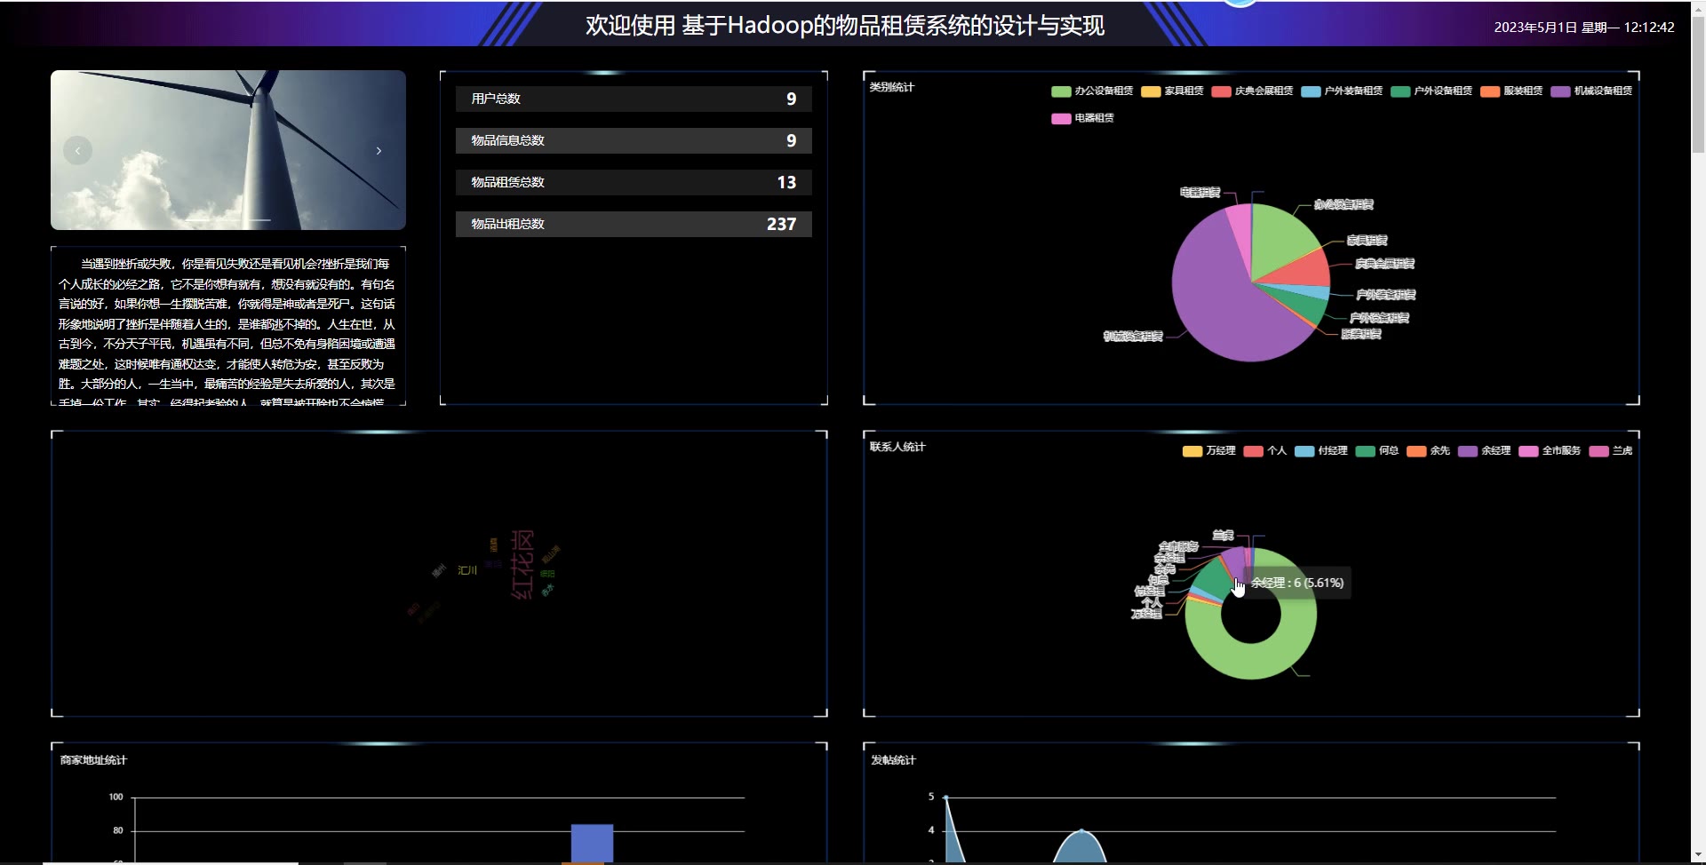
Task: Toggle 付经理 legend item
Action: (x=1321, y=451)
